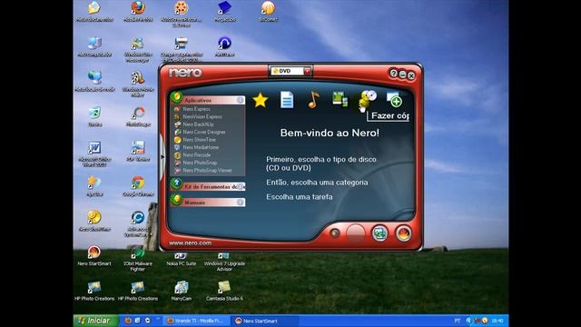The width and height of the screenshot is (581, 327).
Task: Collapse the side panel with left-edge arrow
Action: 162,157
